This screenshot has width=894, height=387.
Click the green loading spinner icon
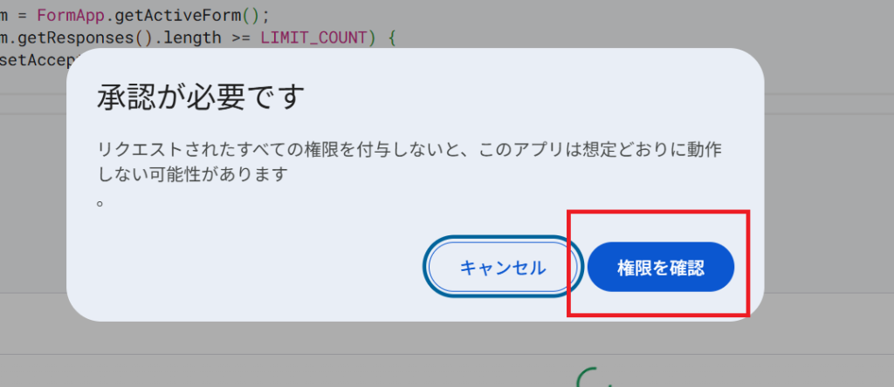coord(592,377)
